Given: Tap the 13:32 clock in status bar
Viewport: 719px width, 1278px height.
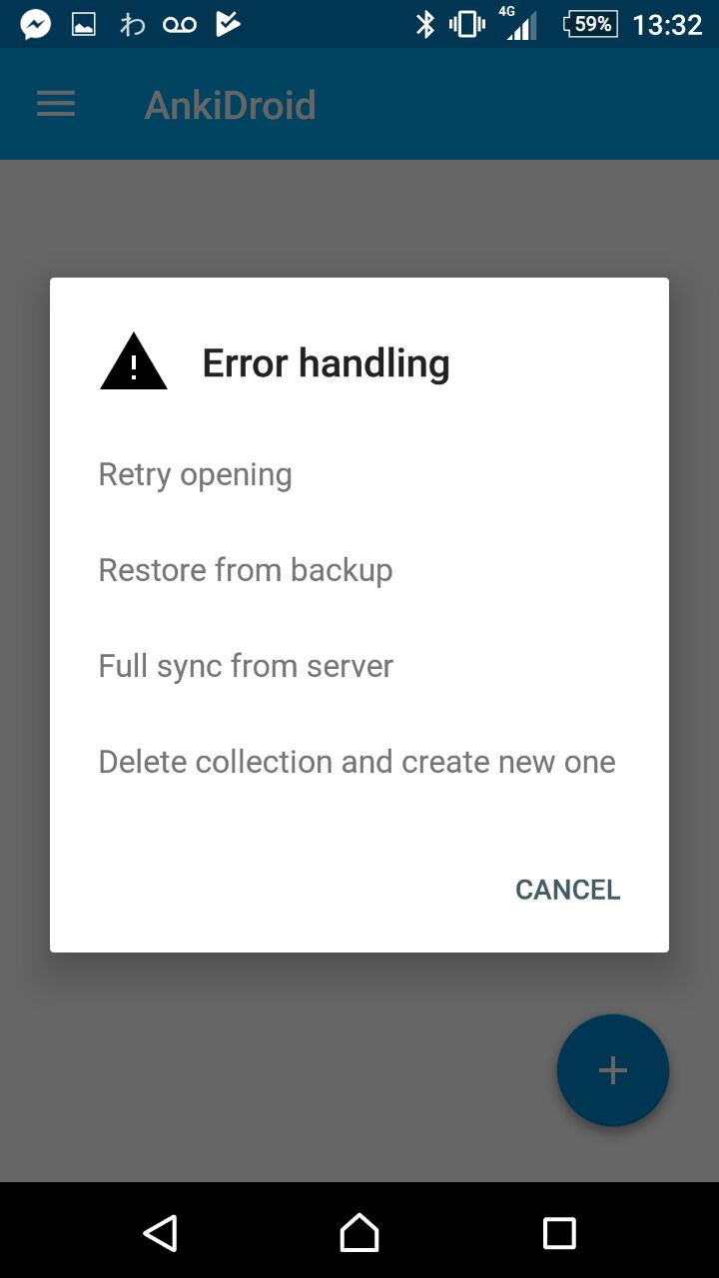Looking at the screenshot, I should (x=668, y=24).
